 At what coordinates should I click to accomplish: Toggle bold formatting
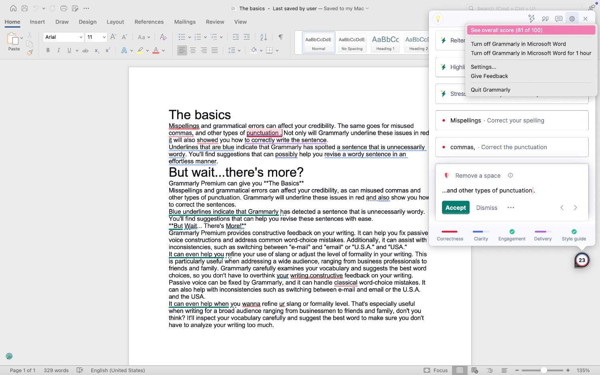48,50
